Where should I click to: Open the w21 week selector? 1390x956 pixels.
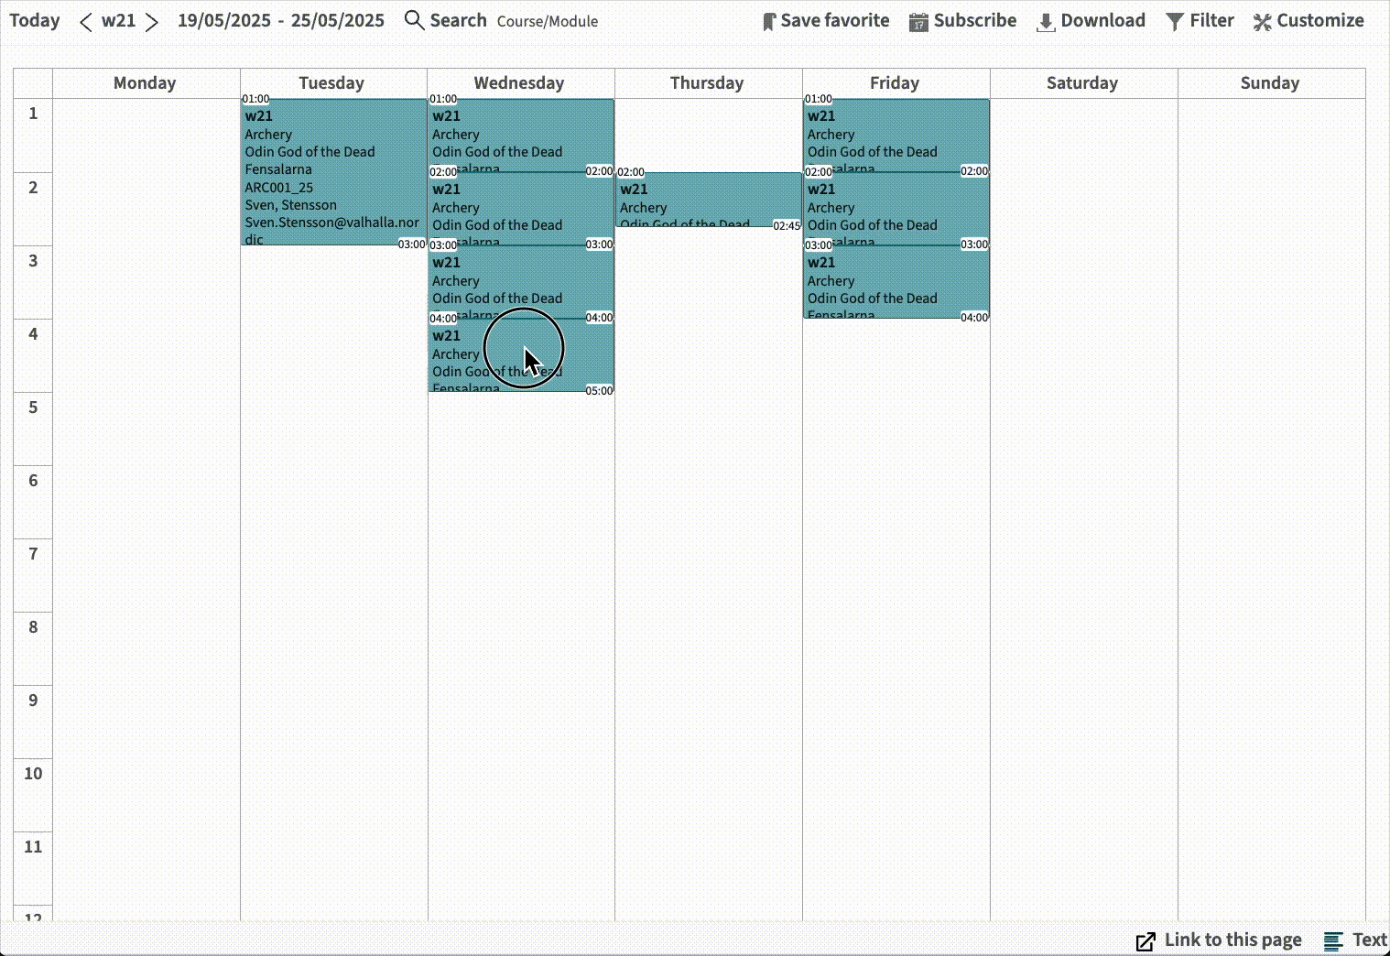click(119, 20)
